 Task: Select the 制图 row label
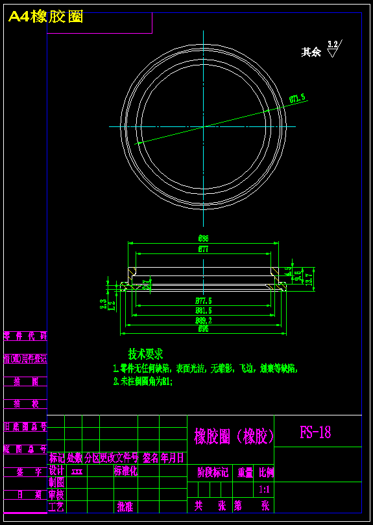(56, 482)
